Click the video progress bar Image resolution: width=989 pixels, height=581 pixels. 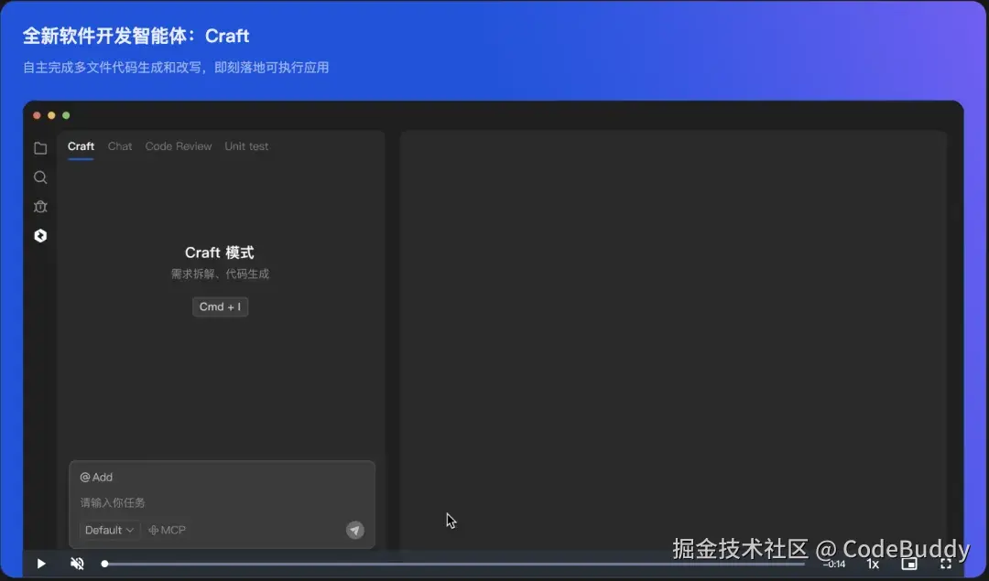[458, 564]
